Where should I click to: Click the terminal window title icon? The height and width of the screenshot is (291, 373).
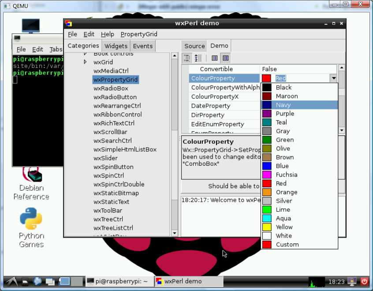[x=17, y=38]
